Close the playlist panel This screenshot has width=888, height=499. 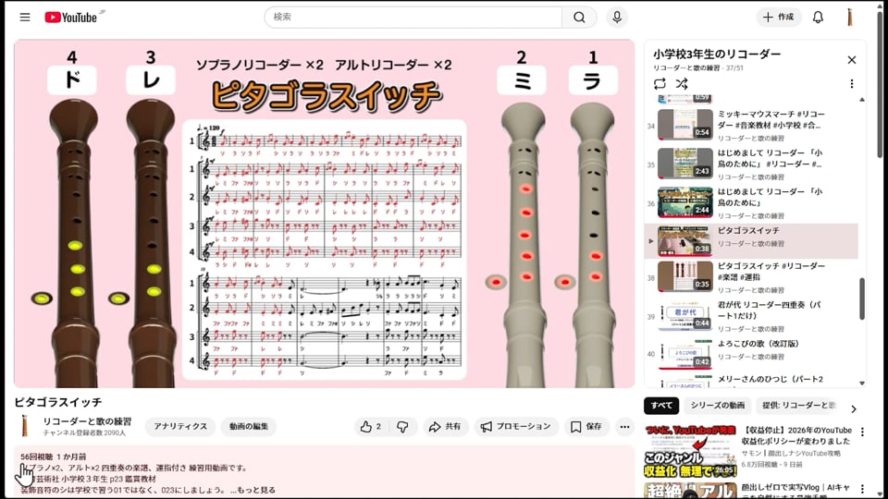(x=851, y=60)
